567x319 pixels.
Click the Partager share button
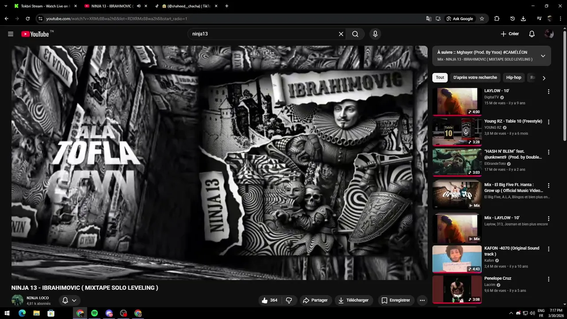pos(315,300)
